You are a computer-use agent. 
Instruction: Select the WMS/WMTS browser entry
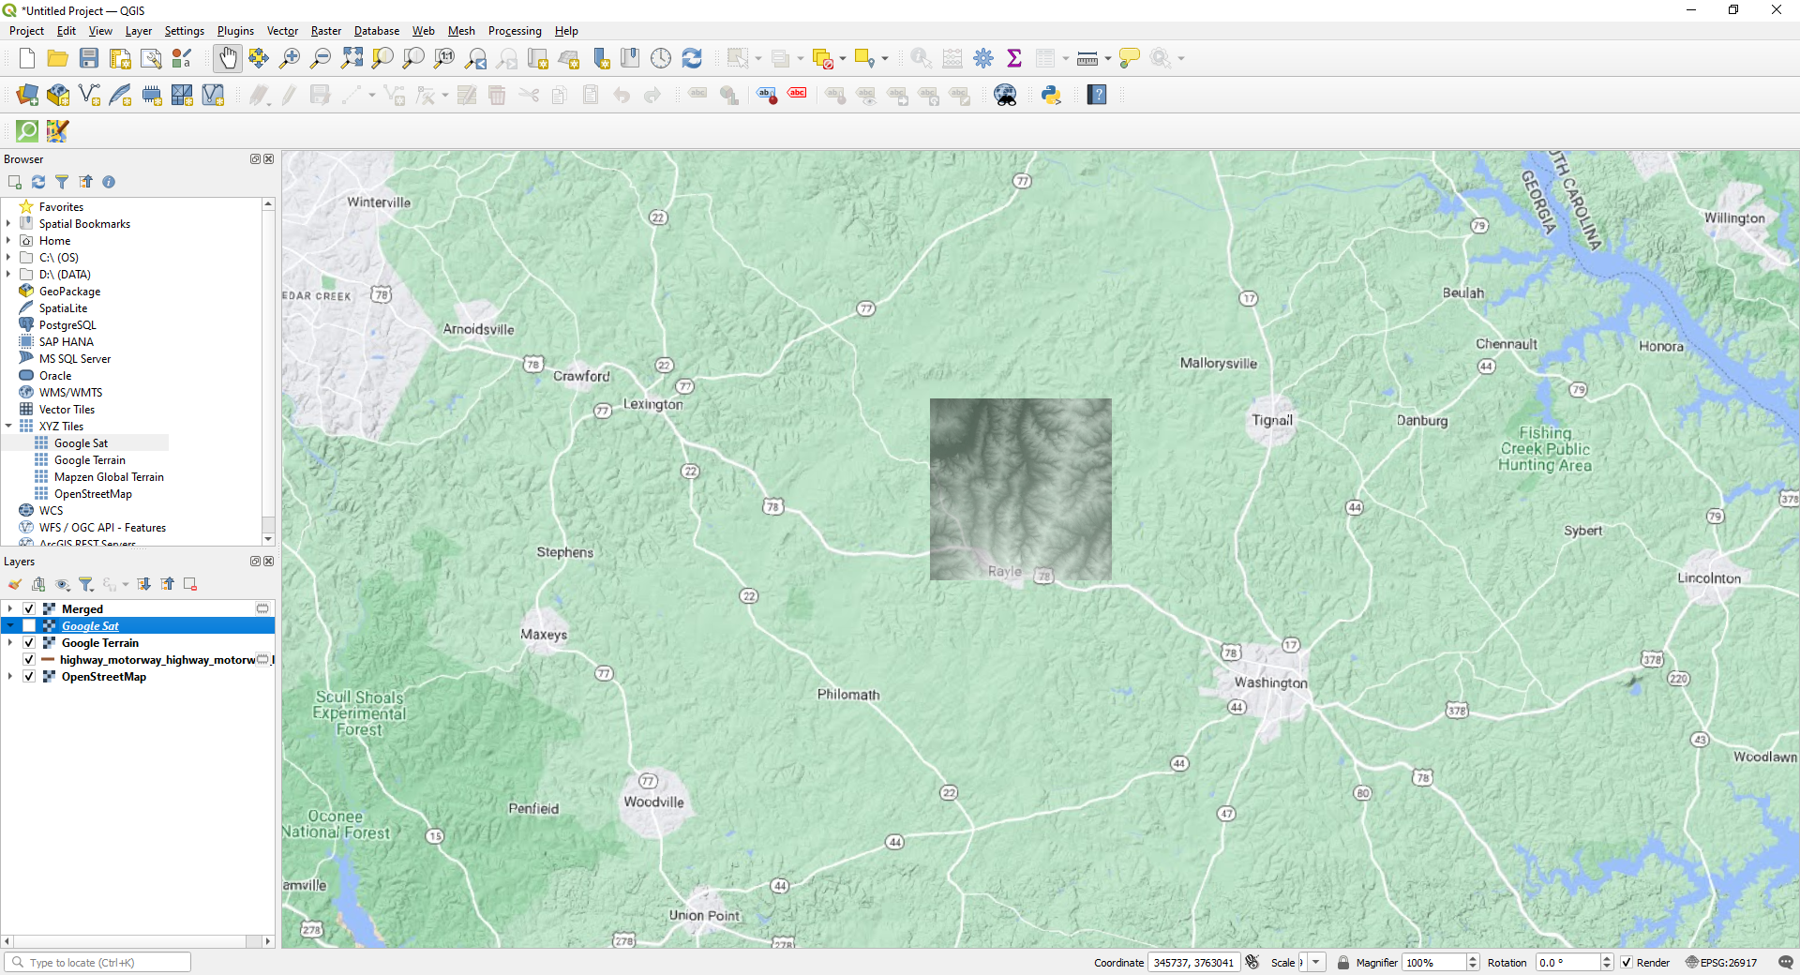pyautogui.click(x=70, y=393)
